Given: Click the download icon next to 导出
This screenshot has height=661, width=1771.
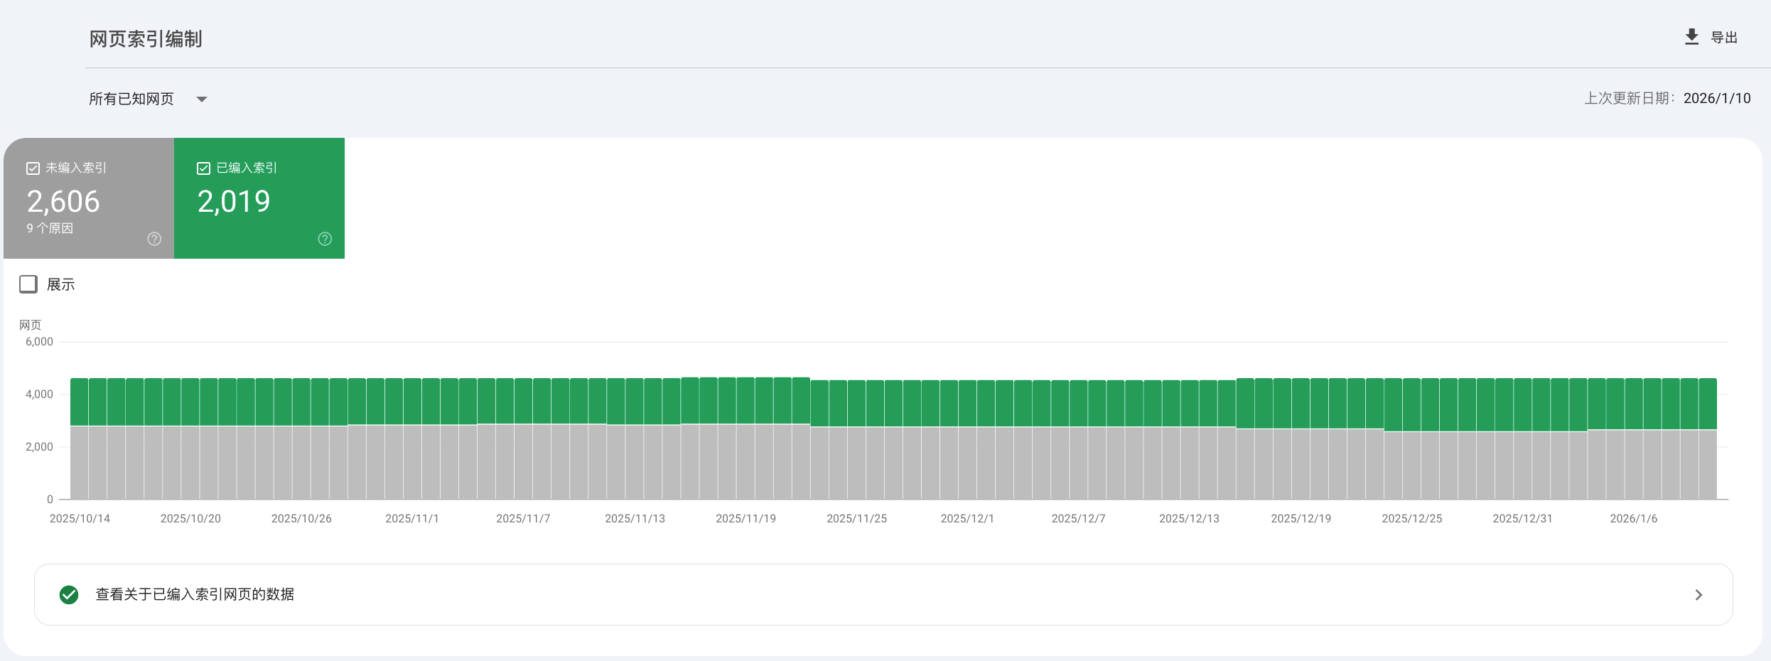Looking at the screenshot, I should [x=1691, y=37].
